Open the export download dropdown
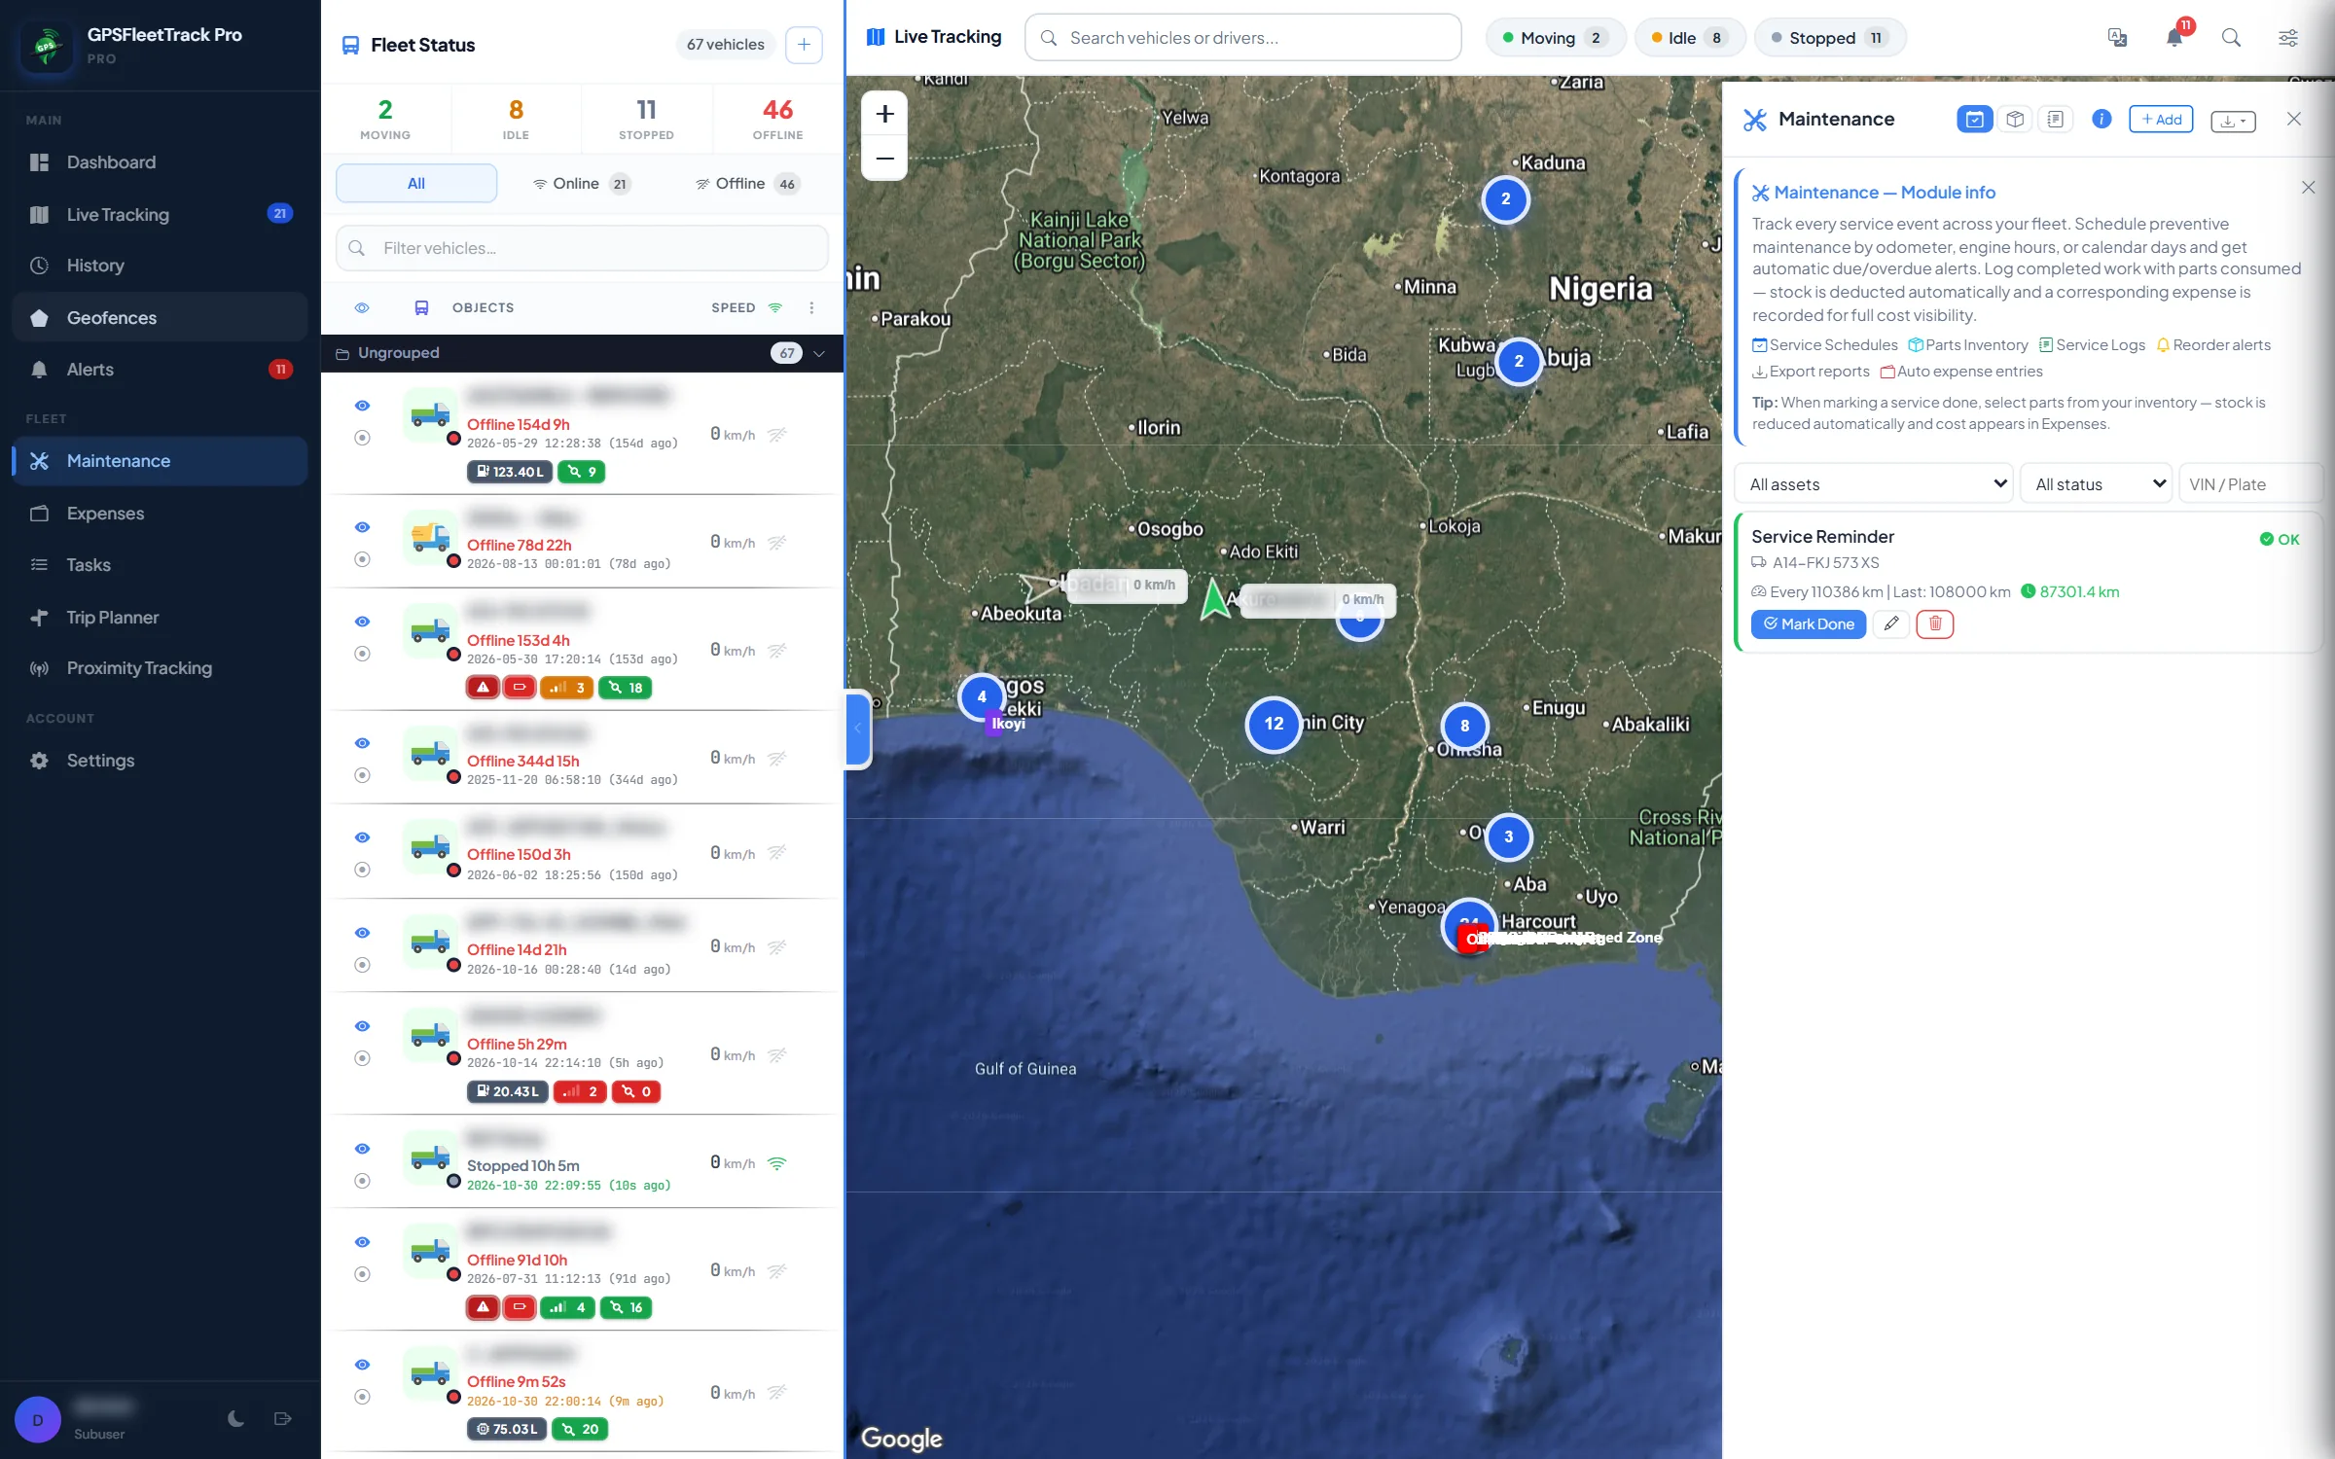The width and height of the screenshot is (2335, 1459). click(2233, 120)
